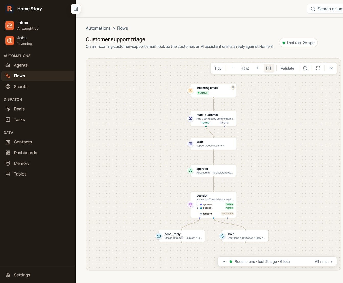Zoom in the canvas with plus

(258, 68)
